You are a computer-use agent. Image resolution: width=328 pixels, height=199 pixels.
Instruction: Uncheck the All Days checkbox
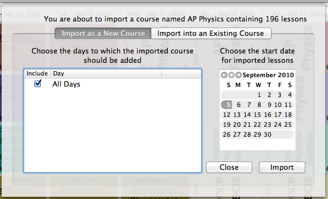[38, 84]
